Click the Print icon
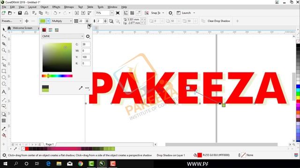Viewport: 300px width, 168px height. 26,13
